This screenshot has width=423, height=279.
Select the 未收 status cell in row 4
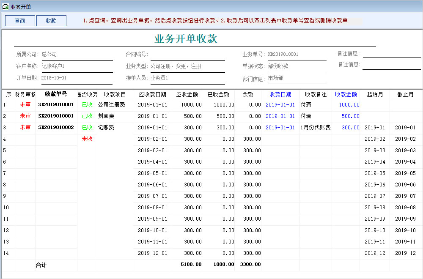87,139
